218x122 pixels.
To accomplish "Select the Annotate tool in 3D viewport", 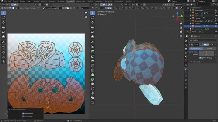I will [93, 42].
